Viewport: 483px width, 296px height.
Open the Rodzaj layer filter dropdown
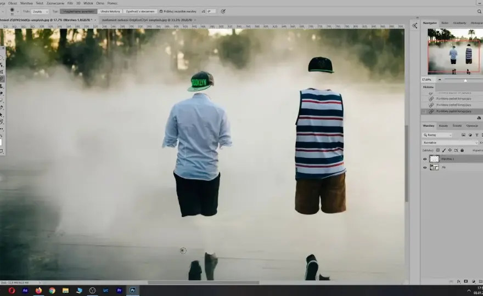437,135
